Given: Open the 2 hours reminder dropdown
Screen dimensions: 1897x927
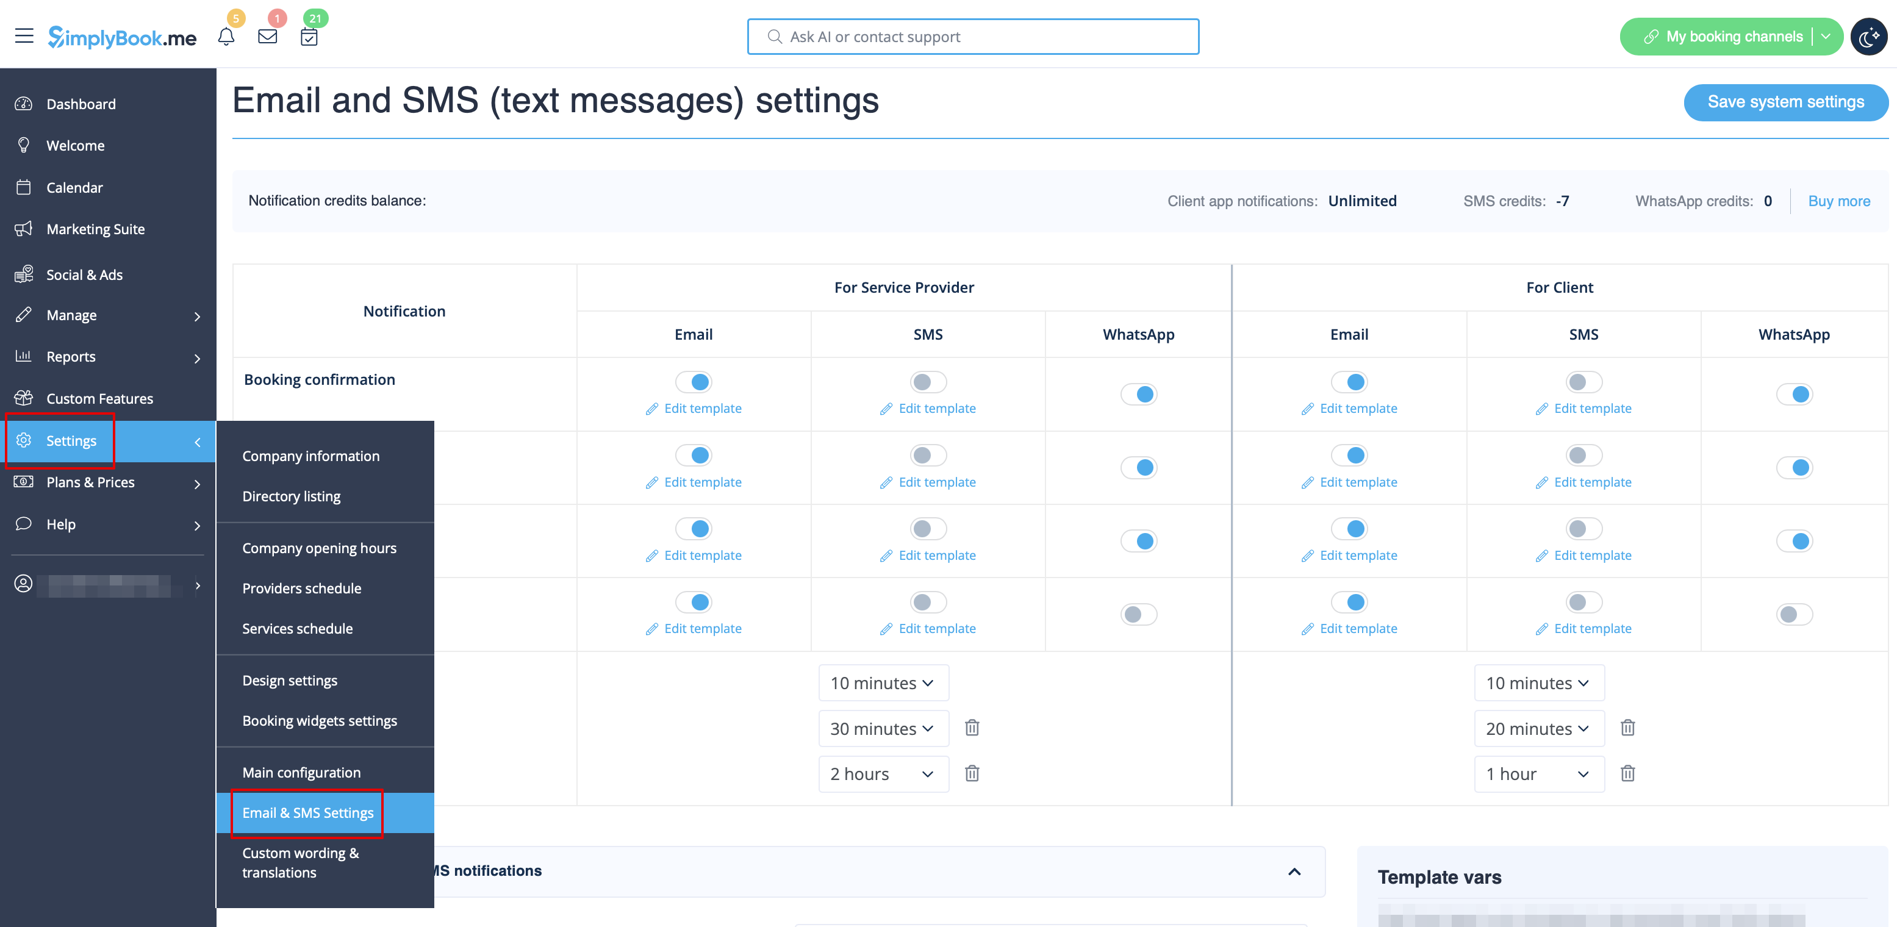Looking at the screenshot, I should click(x=883, y=774).
